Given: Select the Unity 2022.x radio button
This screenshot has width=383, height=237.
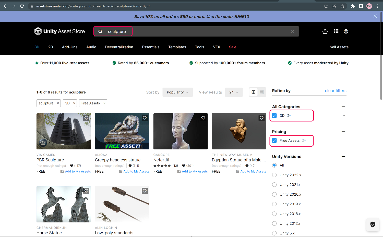Looking at the screenshot, I should (274, 175).
